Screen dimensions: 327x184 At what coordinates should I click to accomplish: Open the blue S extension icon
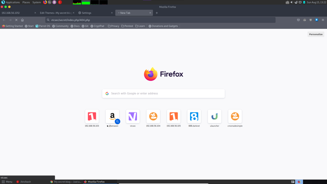[317, 20]
